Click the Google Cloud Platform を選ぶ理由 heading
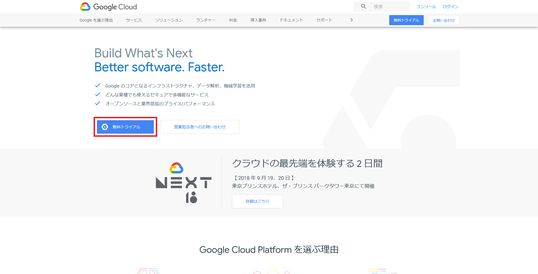 [x=269, y=249]
